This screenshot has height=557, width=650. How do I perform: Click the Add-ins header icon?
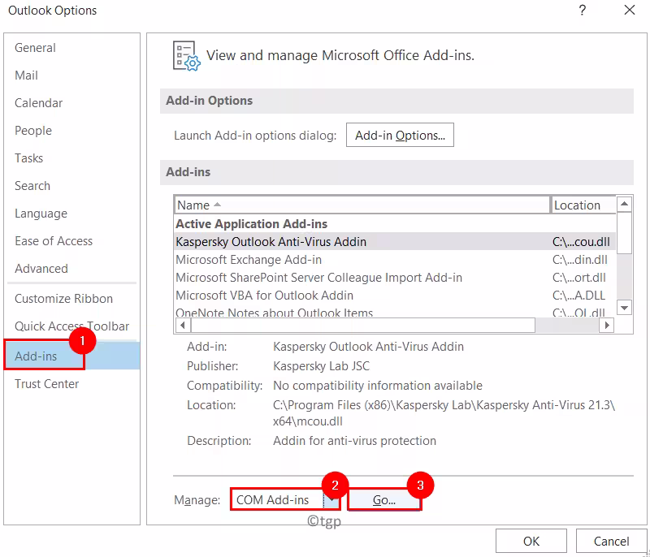click(186, 55)
